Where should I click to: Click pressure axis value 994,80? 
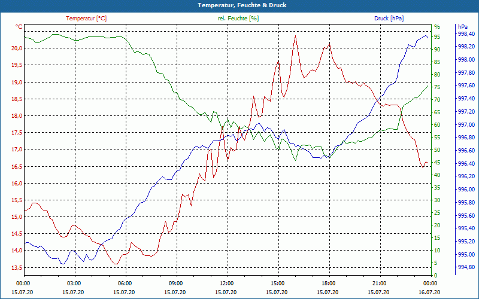point(466,267)
